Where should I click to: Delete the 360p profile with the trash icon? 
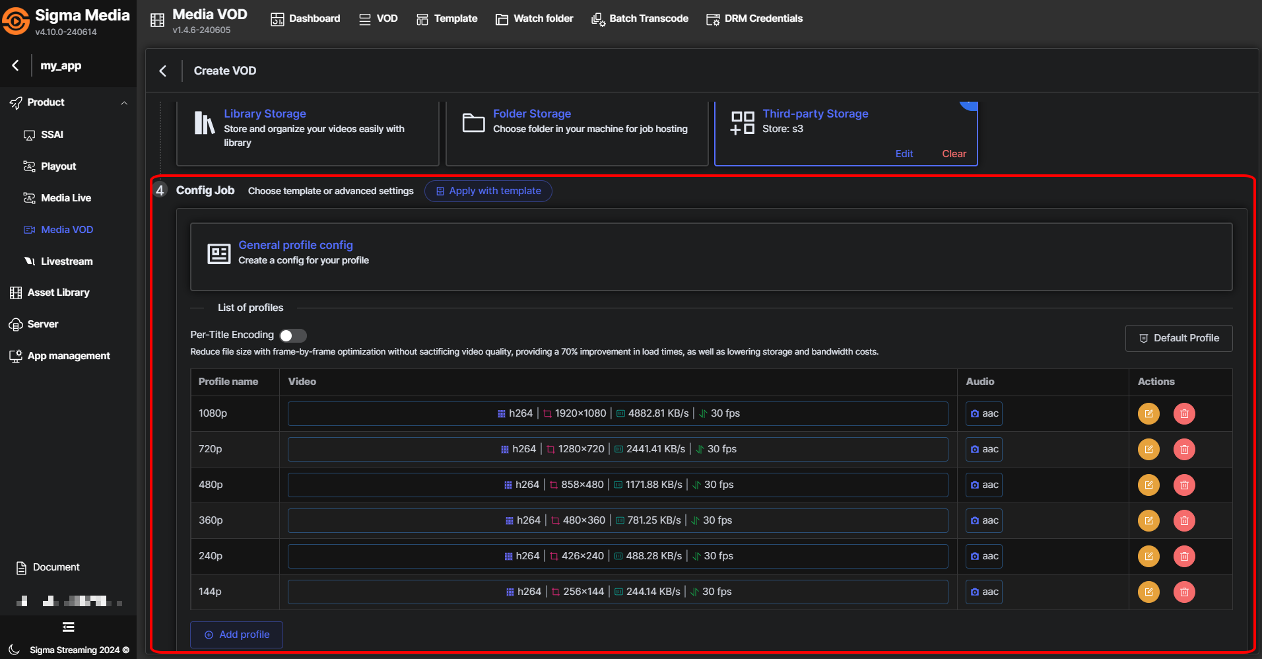1184,521
